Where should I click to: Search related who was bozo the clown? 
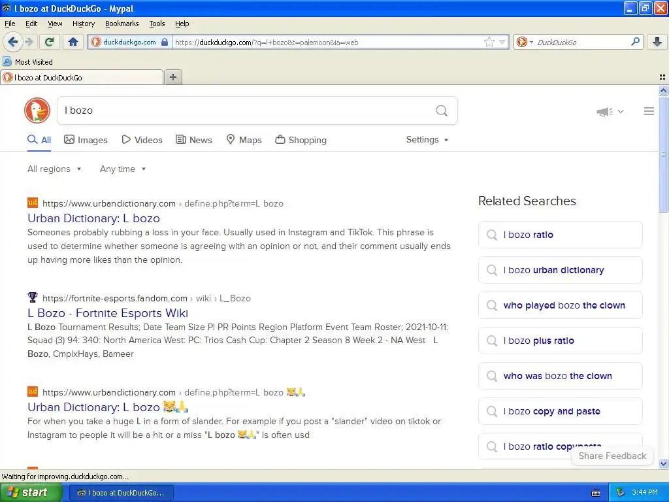click(x=560, y=376)
